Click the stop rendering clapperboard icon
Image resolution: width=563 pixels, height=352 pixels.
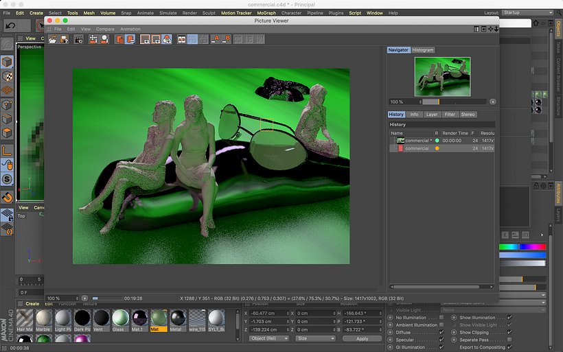(x=79, y=40)
